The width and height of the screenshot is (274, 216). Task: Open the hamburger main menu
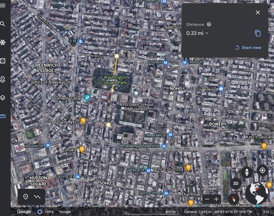click(x=3, y=5)
